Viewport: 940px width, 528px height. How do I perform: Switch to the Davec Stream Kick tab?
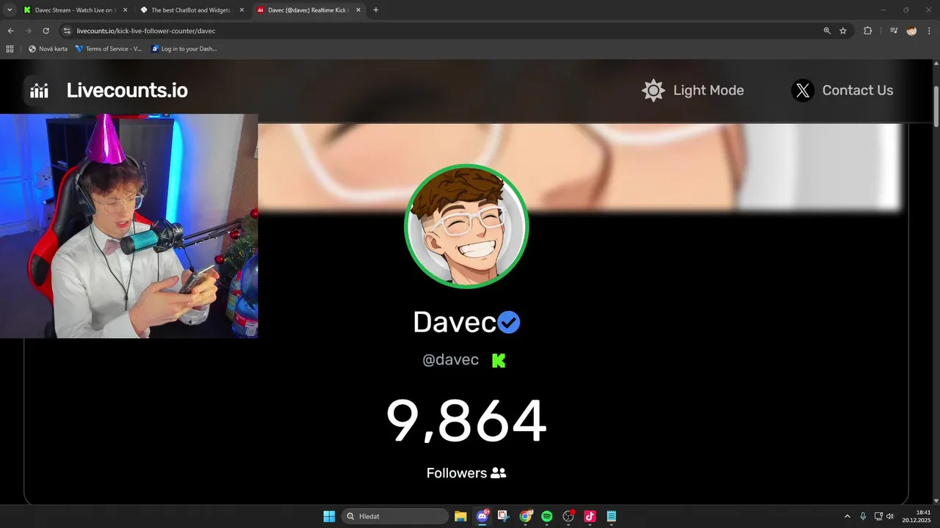click(x=74, y=10)
